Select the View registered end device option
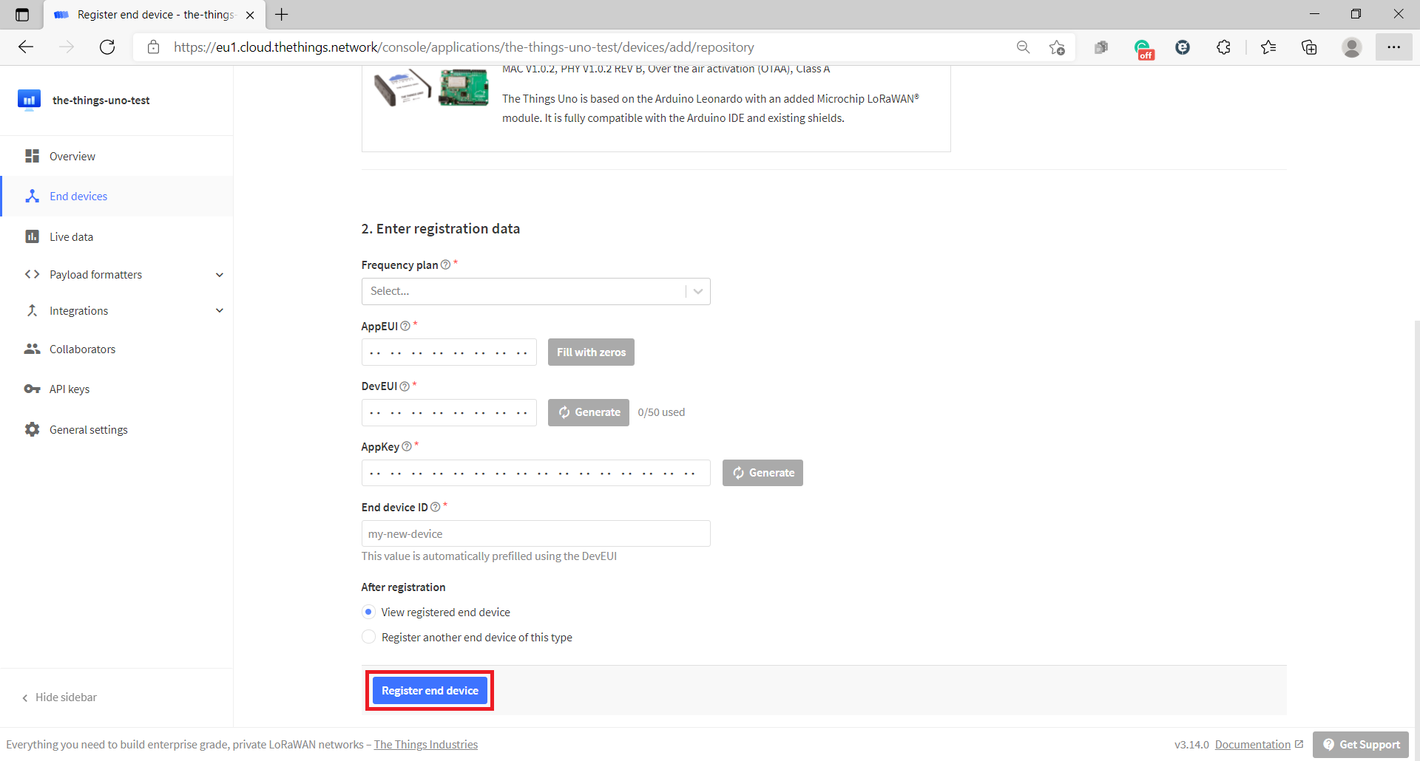Viewport: 1420px width, 761px height. click(368, 612)
